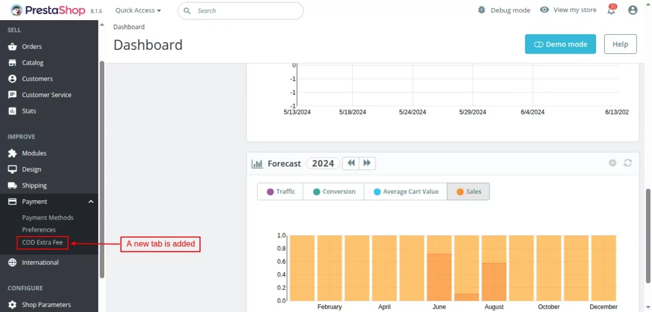The height and width of the screenshot is (312, 652).
Task: Go to previous forecast year
Action: [x=351, y=163]
